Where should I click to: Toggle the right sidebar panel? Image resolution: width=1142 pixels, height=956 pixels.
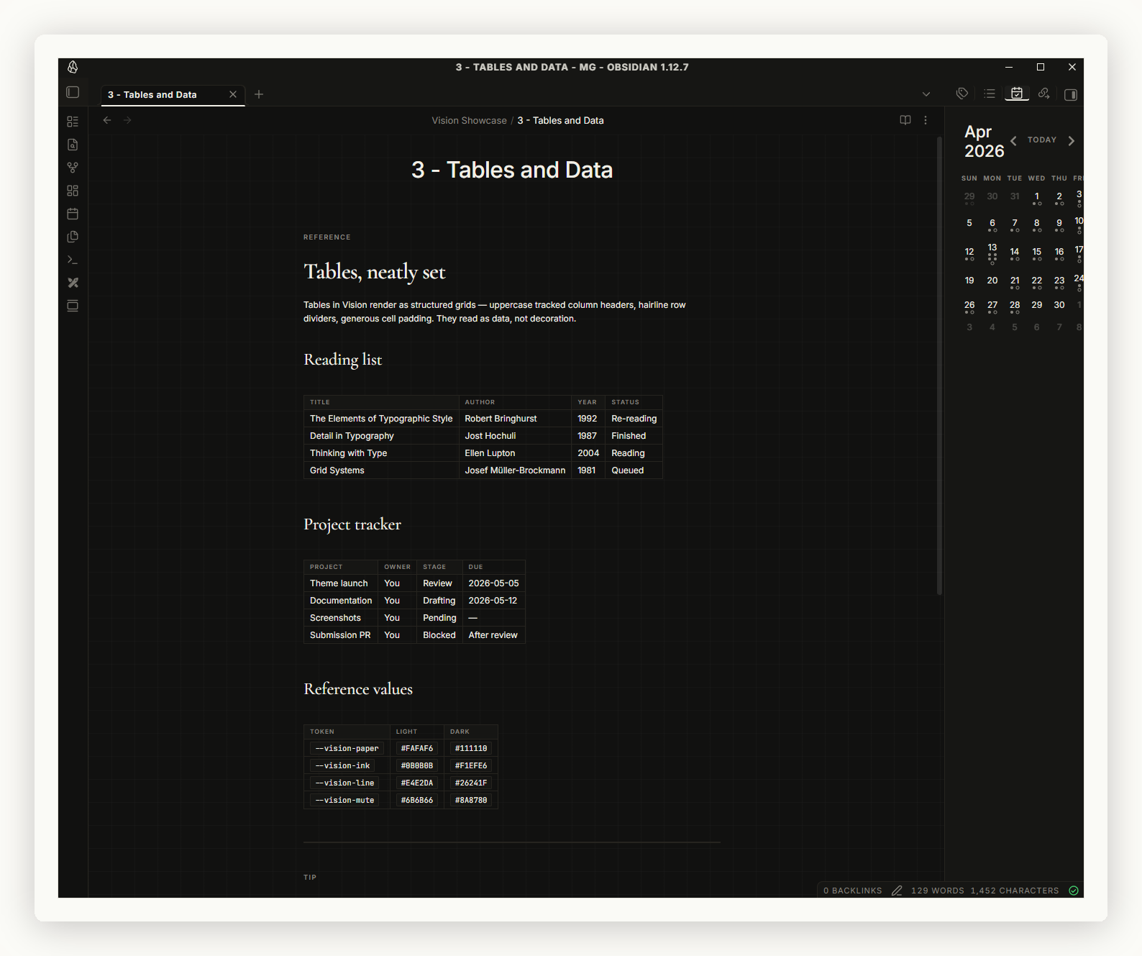coord(1071,94)
